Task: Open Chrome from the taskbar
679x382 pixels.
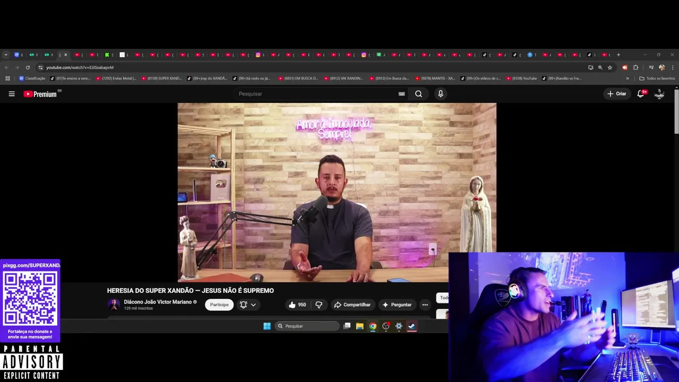Action: 373,326
